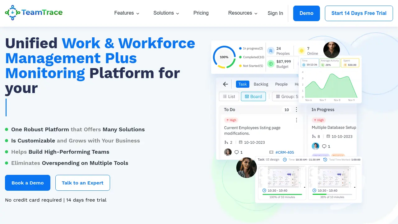The height and width of the screenshot is (224, 398).
Task: Open the three-dot menu in To Do header
Action: [296, 110]
